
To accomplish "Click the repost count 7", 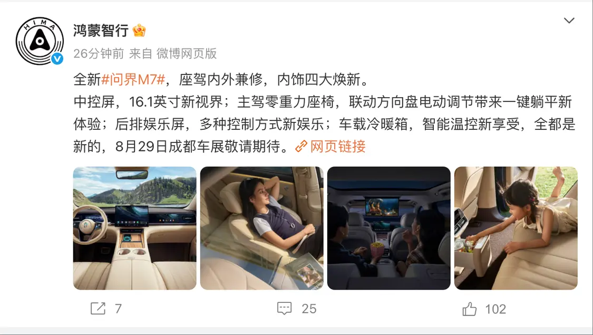I will click(x=119, y=309).
